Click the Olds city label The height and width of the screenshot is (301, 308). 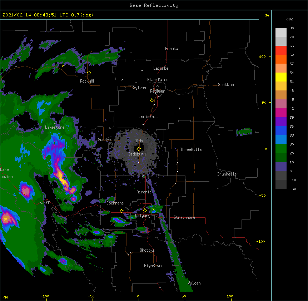pos(139,141)
